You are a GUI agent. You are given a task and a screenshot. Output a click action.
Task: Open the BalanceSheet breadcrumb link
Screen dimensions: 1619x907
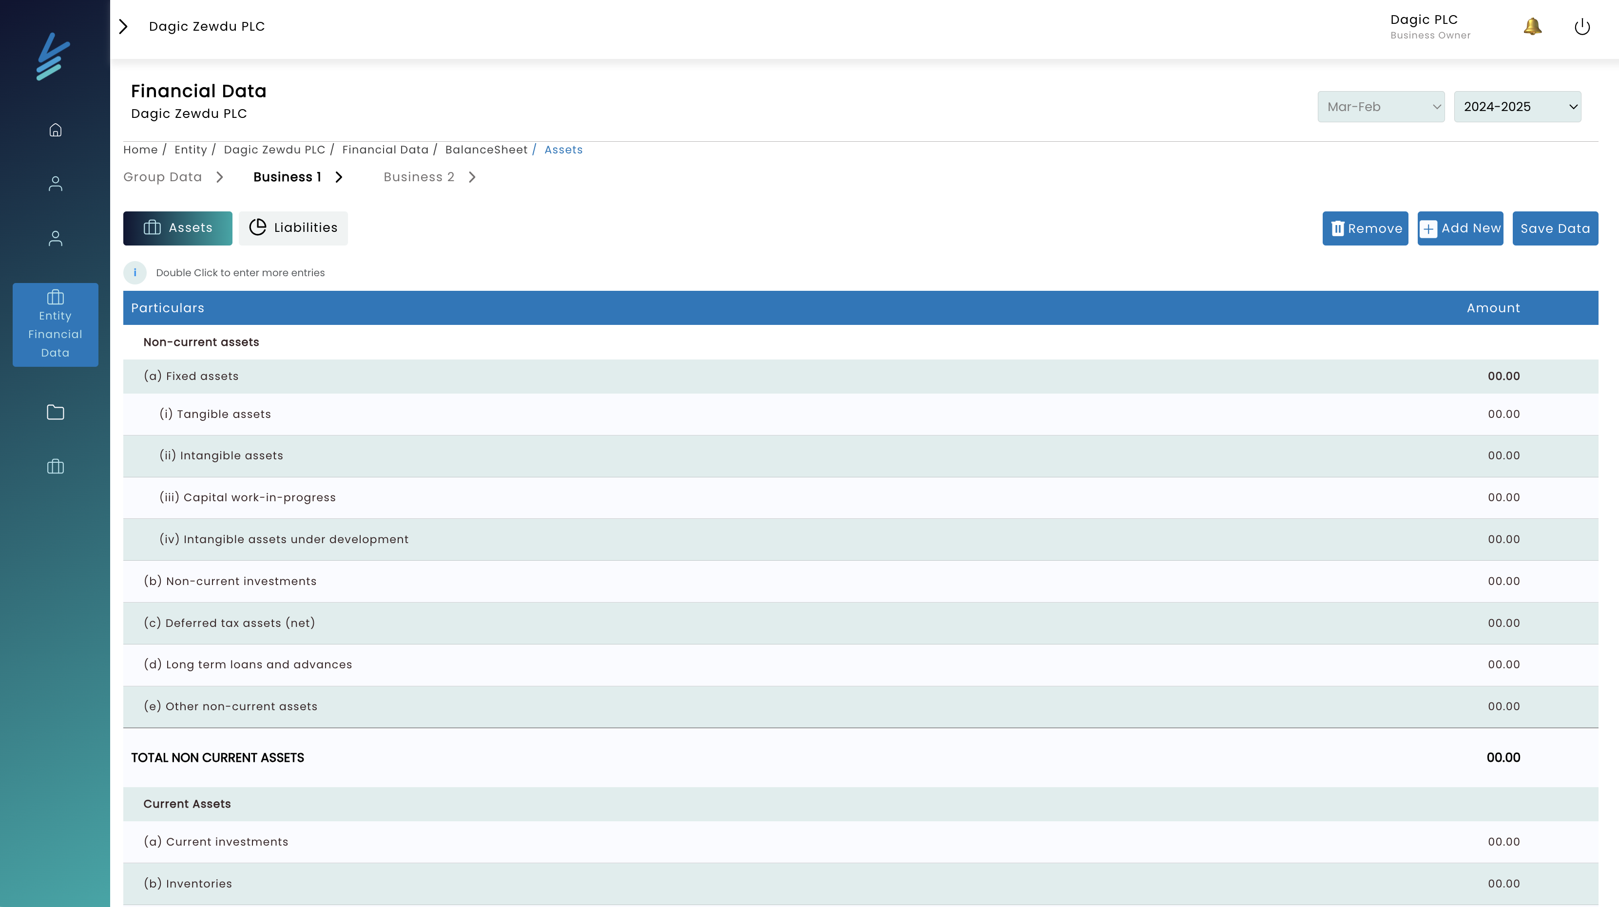(x=486, y=150)
